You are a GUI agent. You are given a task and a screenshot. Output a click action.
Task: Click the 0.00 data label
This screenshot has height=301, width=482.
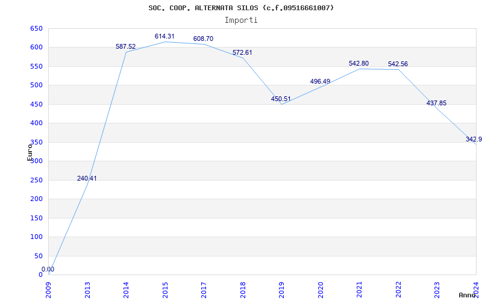tap(48, 269)
